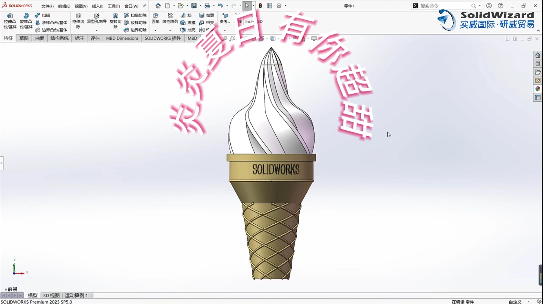Expand the Fillet (圆角) dropdown arrow
543x304 pixels.
tap(156, 30)
